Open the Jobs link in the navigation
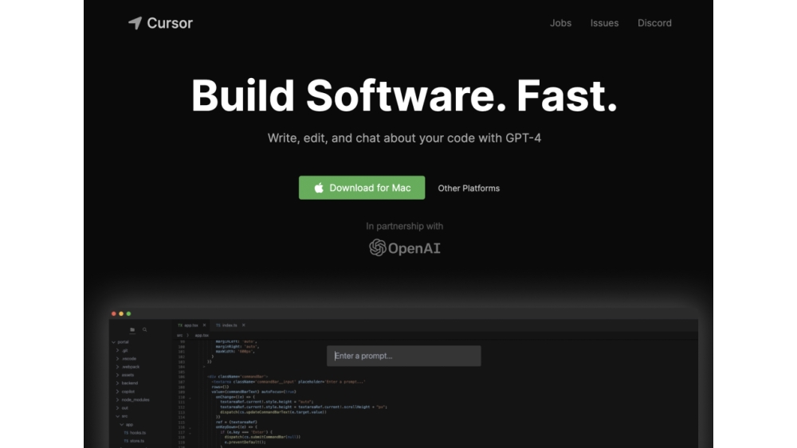This screenshot has height=448, width=797. coord(560,23)
